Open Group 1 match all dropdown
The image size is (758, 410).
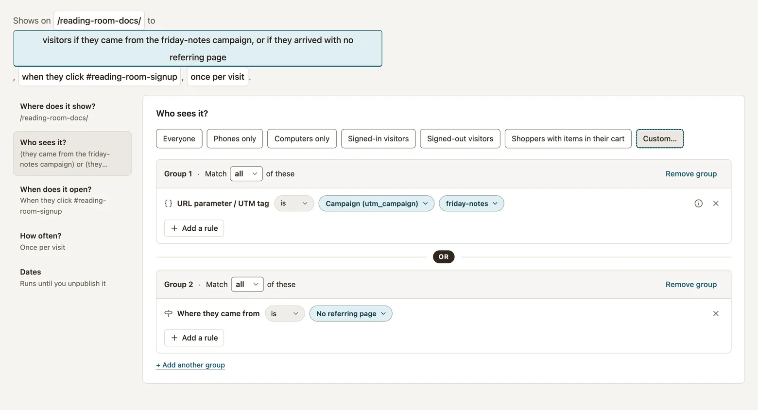(x=246, y=174)
